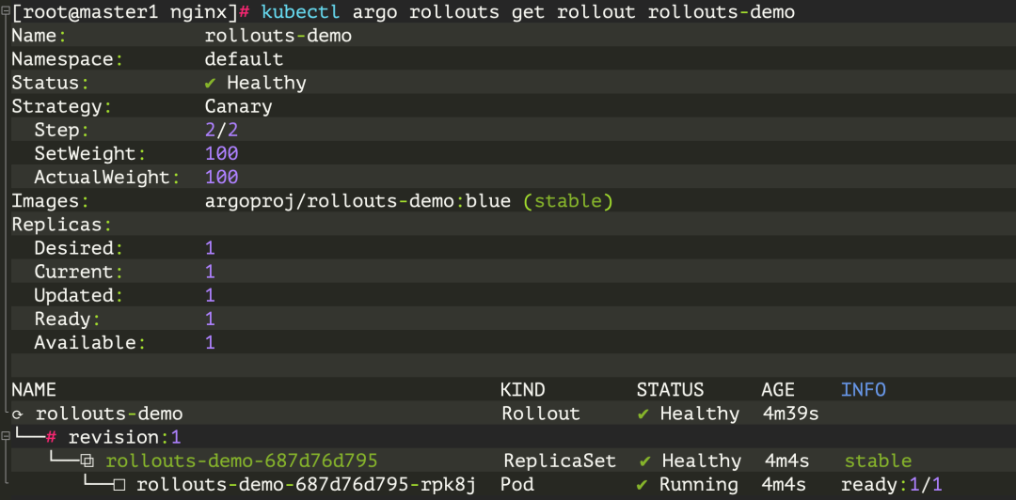1016x500 pixels.
Task: Click the SetWeight value 100
Action: click(222, 154)
